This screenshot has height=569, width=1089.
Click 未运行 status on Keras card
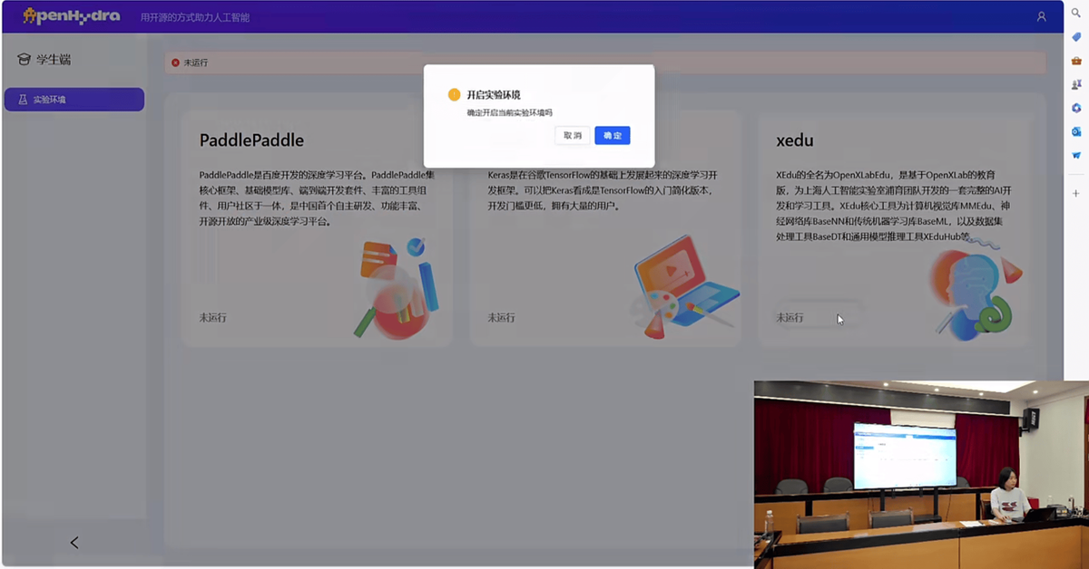(x=501, y=318)
